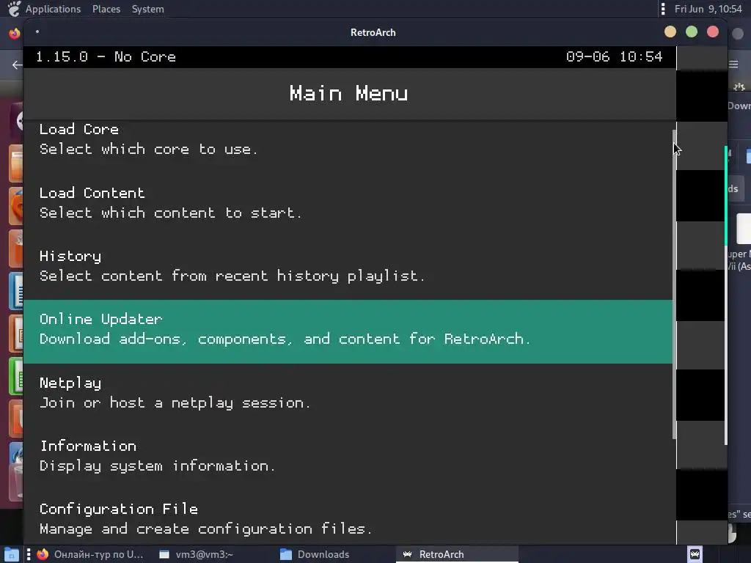Click the back arrow in Firefox window
This screenshot has height=563, width=751.
coord(18,65)
